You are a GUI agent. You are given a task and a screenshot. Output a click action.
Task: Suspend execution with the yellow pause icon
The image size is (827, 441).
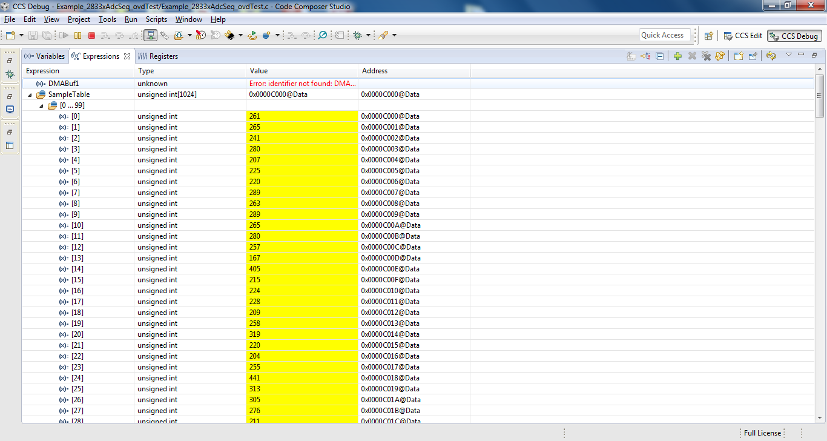(x=78, y=36)
